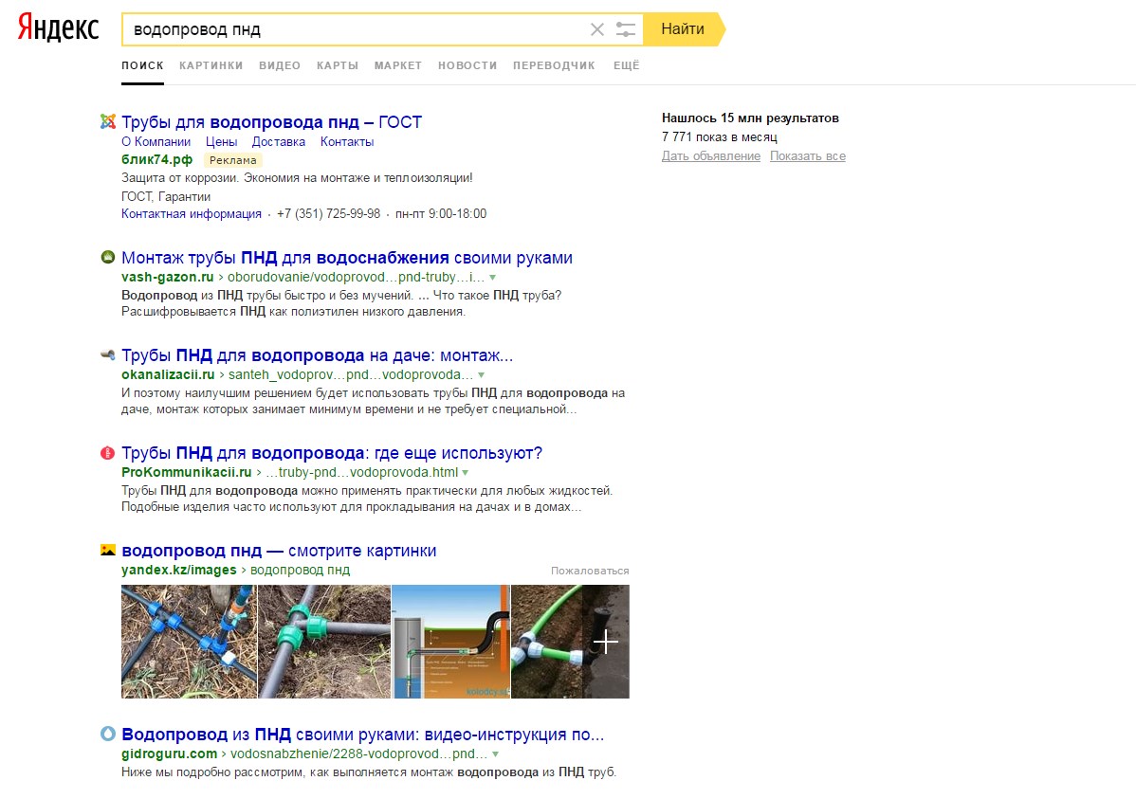Clear the search query with the X icon
Screen dimensions: 1136x799
point(597,29)
